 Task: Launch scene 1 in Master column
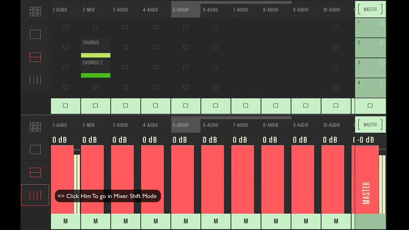[x=370, y=28]
